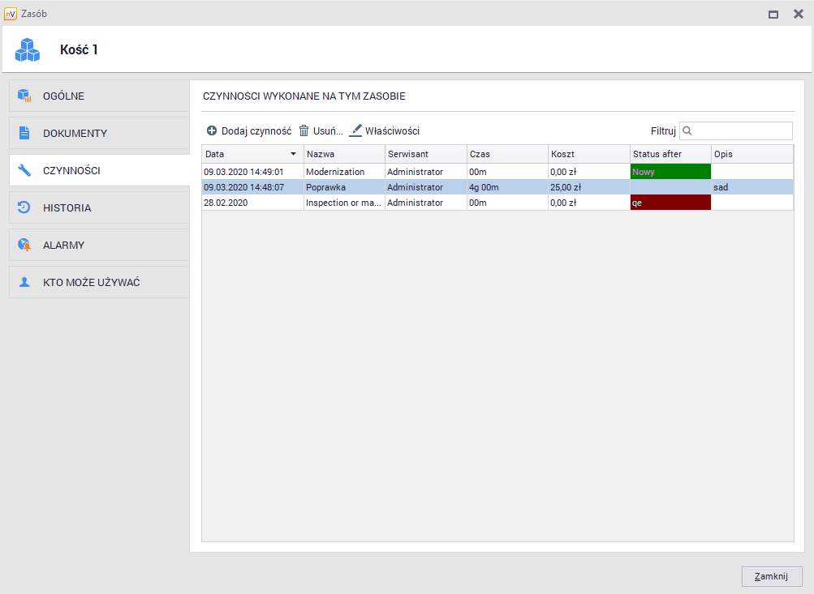Click the magnifier icon in filter box

click(x=687, y=130)
